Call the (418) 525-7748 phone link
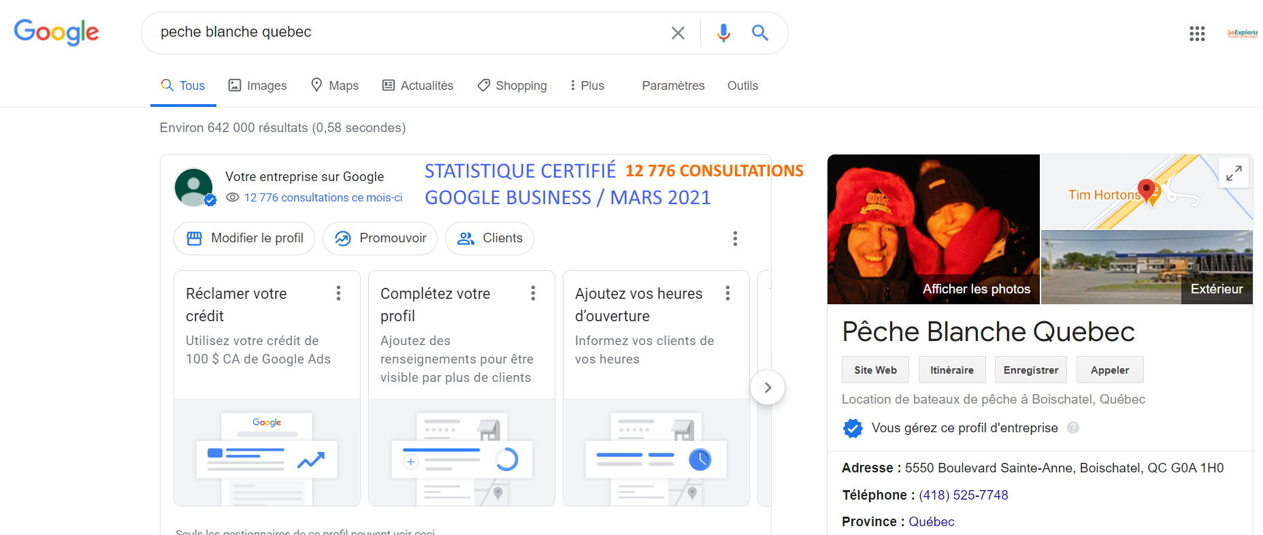 click(964, 495)
